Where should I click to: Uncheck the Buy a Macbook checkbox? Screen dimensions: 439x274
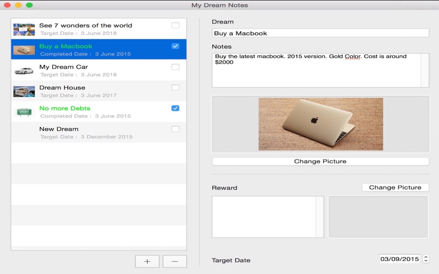tap(175, 46)
